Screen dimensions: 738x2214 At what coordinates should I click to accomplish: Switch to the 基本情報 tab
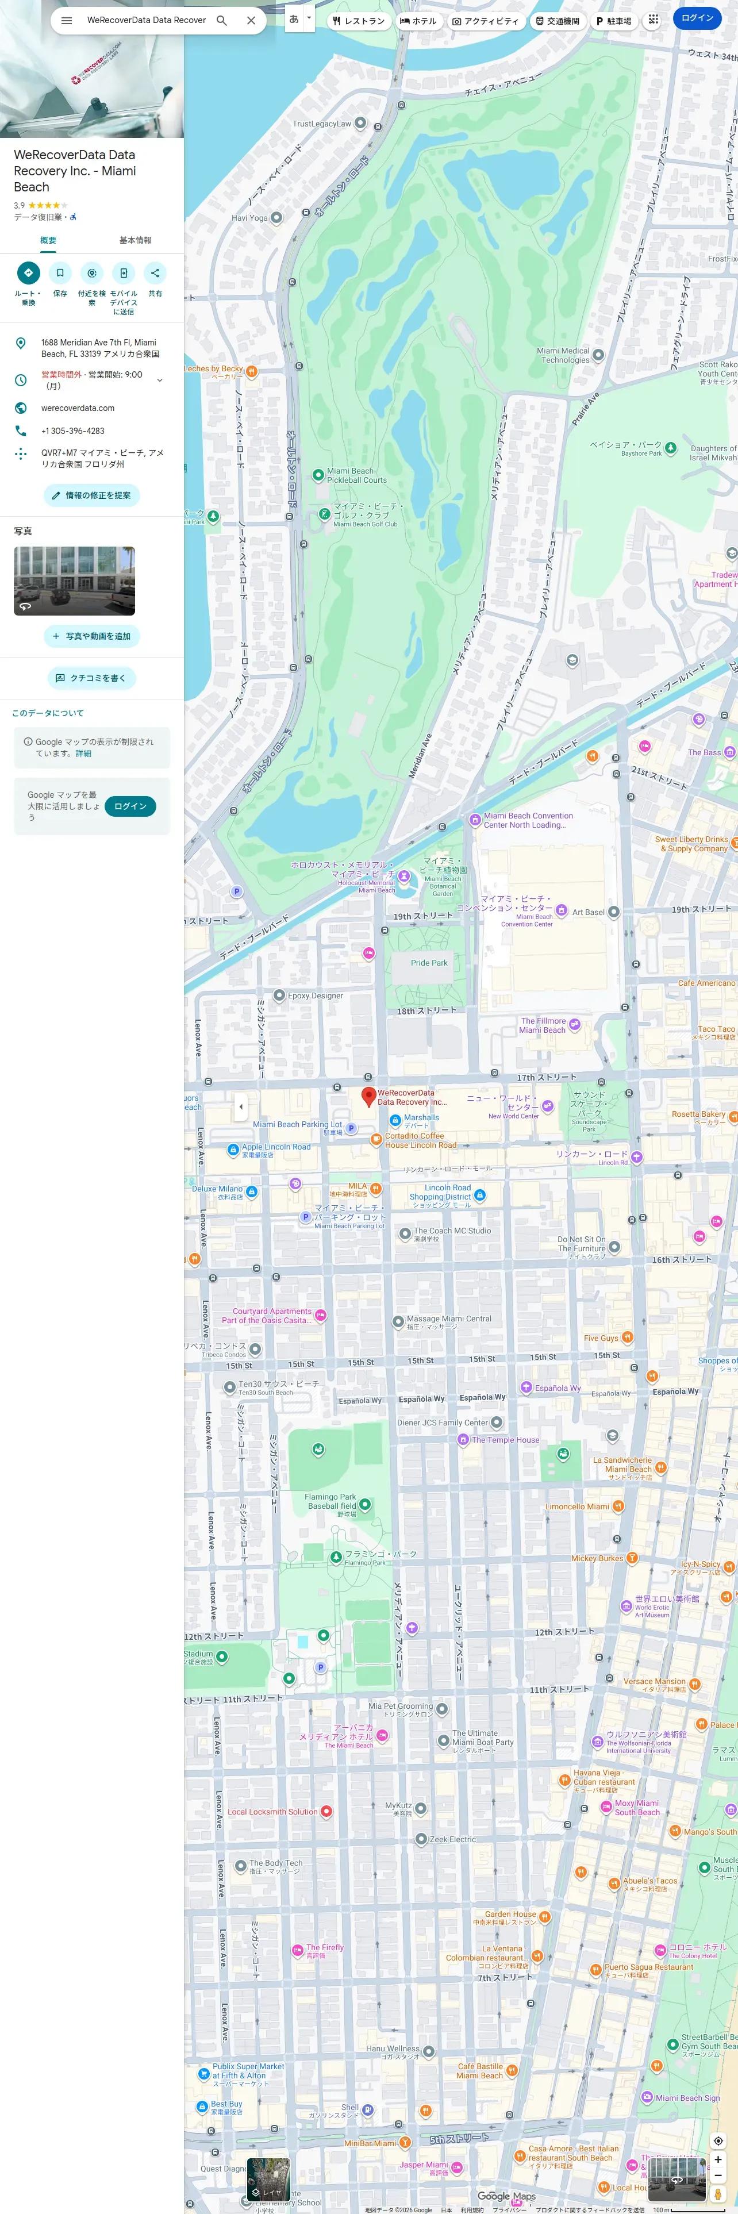tap(135, 241)
